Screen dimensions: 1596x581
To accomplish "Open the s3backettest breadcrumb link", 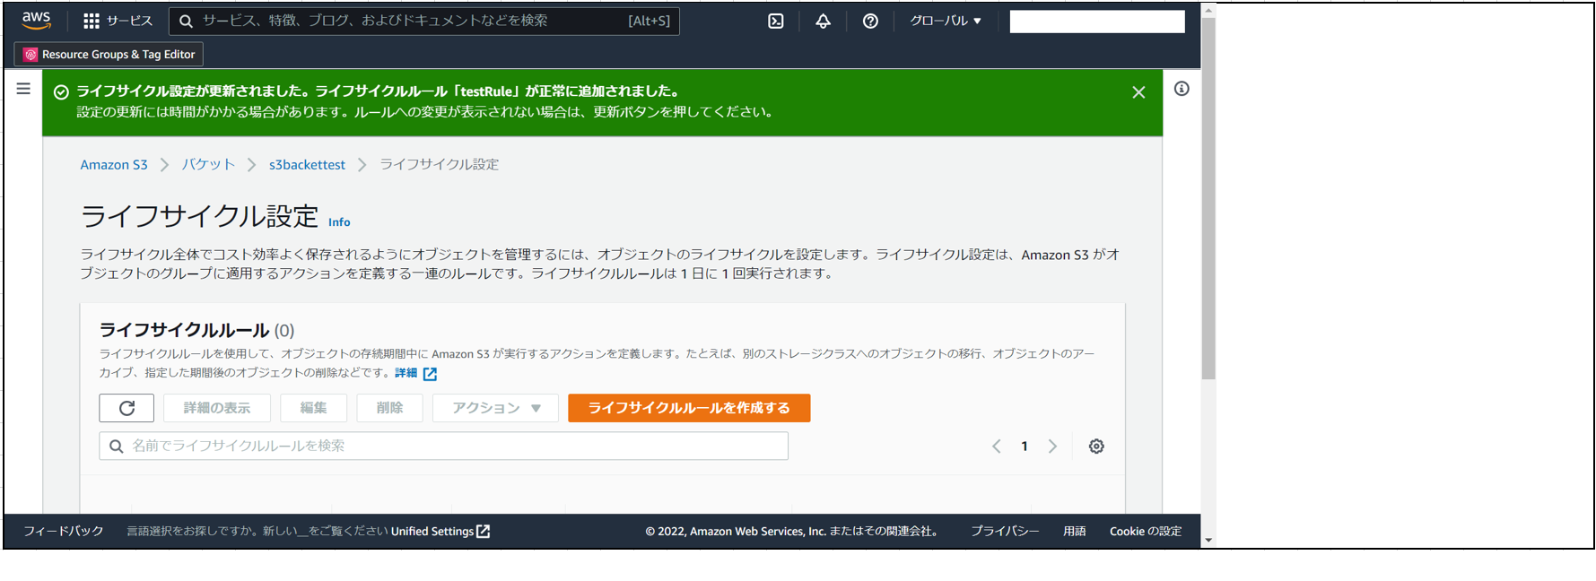I will 307,165.
